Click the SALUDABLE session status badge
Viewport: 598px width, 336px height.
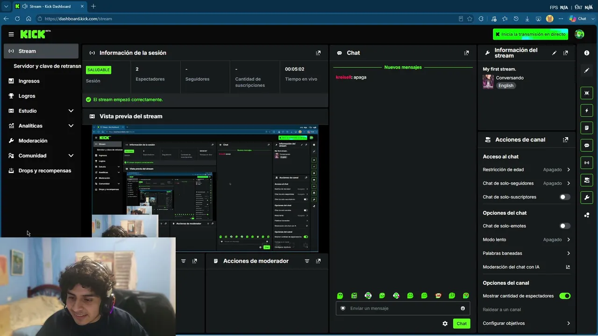[x=99, y=70]
